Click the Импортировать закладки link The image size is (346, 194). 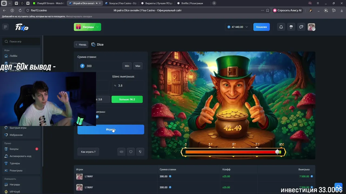tap(79, 16)
